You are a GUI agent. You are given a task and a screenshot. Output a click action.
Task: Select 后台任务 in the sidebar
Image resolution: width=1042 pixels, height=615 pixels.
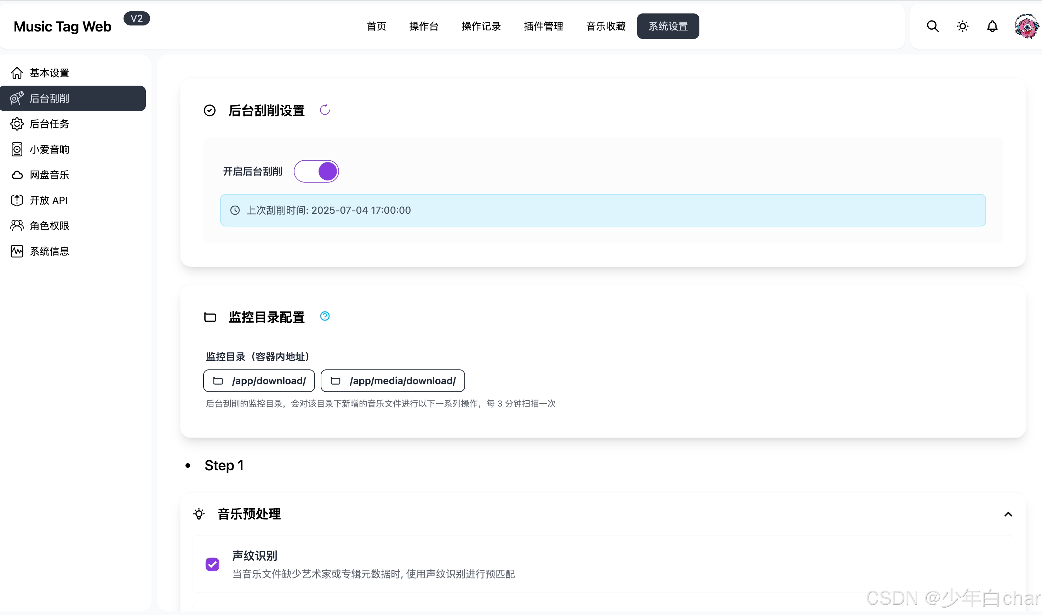[x=49, y=124]
